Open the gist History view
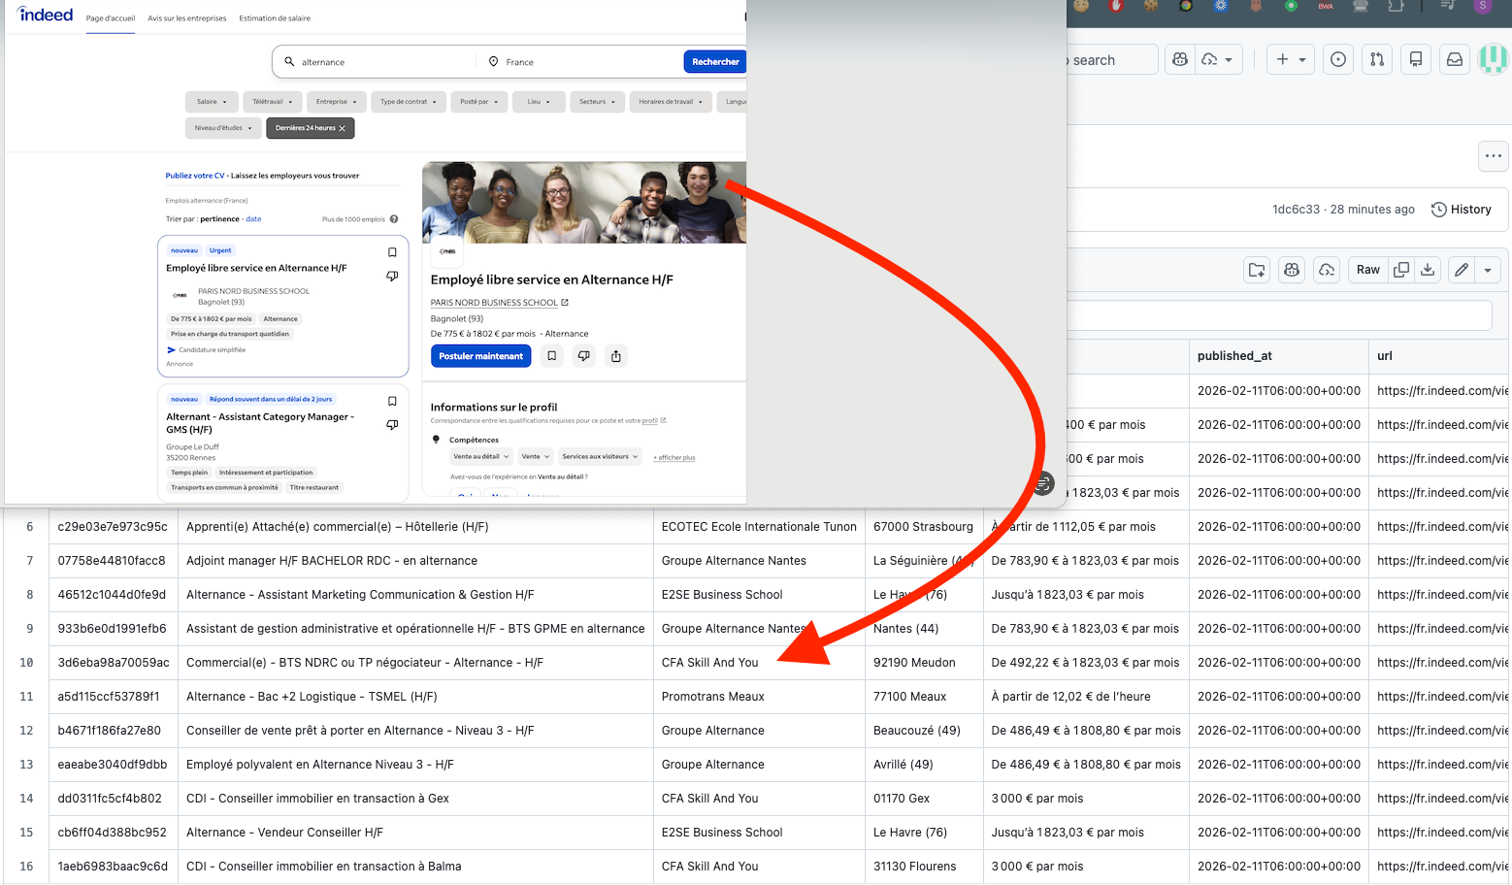 click(1461, 209)
